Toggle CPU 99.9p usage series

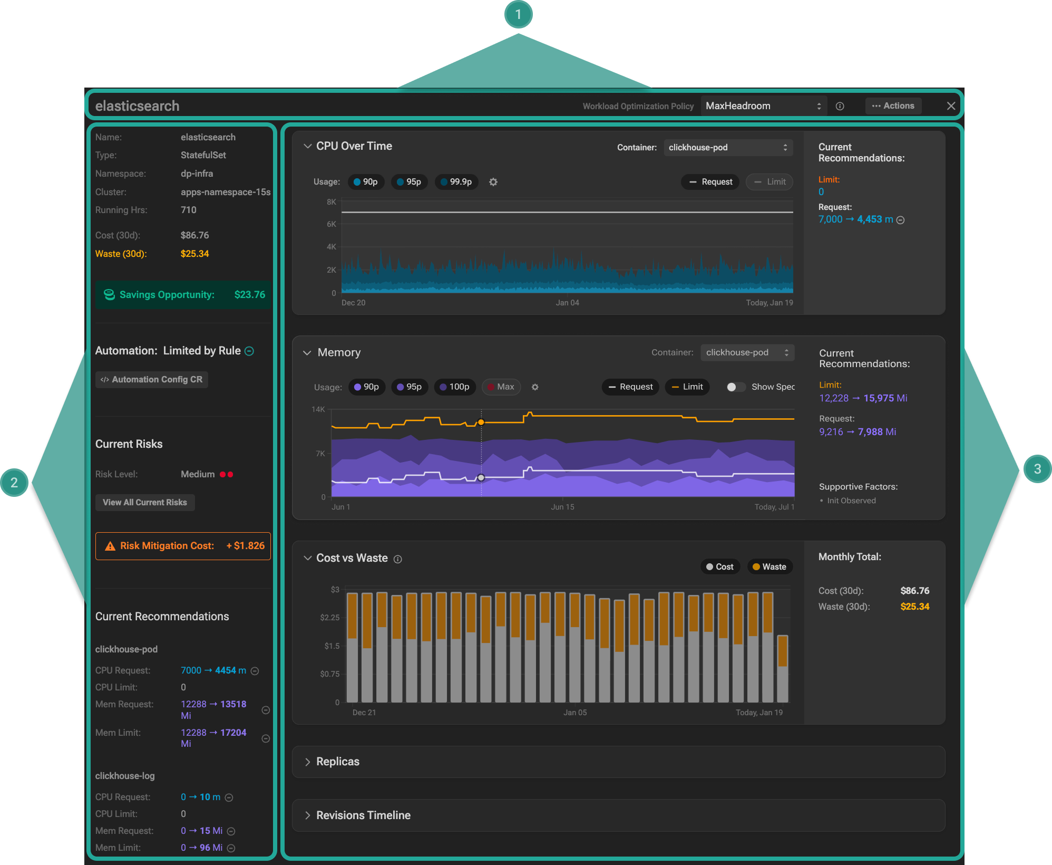click(x=456, y=182)
